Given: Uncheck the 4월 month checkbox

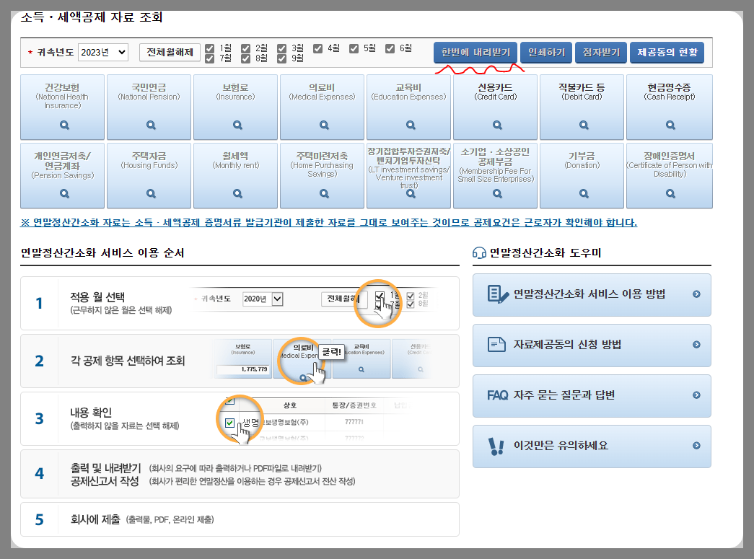Looking at the screenshot, I should (x=317, y=48).
